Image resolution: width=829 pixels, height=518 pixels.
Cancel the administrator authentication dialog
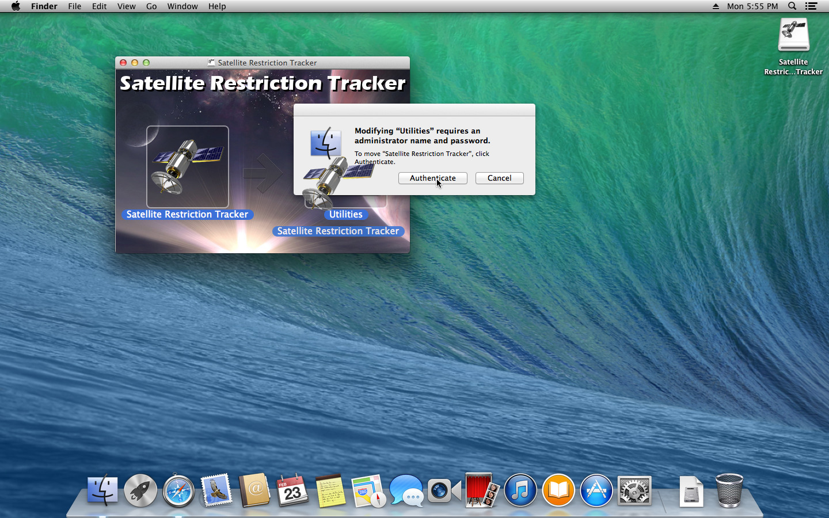click(x=499, y=178)
